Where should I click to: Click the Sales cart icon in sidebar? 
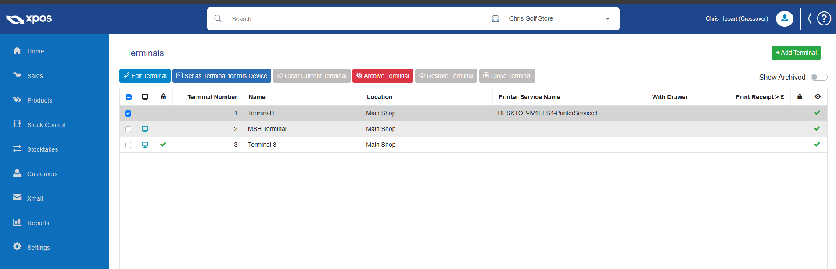pos(17,75)
